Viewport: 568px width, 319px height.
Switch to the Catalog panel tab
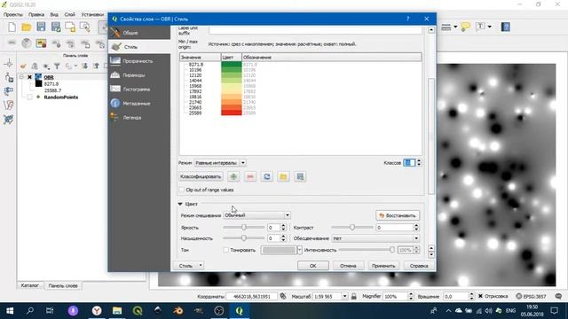point(29,285)
